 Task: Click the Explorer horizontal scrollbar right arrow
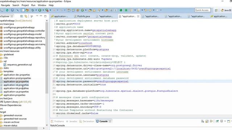pyautogui.click(x=43, y=128)
